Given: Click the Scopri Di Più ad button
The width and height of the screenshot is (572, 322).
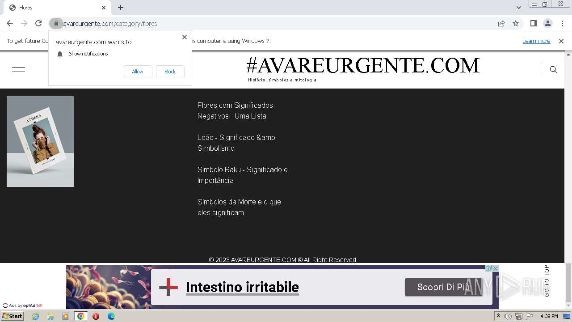Looking at the screenshot, I should click(443, 287).
